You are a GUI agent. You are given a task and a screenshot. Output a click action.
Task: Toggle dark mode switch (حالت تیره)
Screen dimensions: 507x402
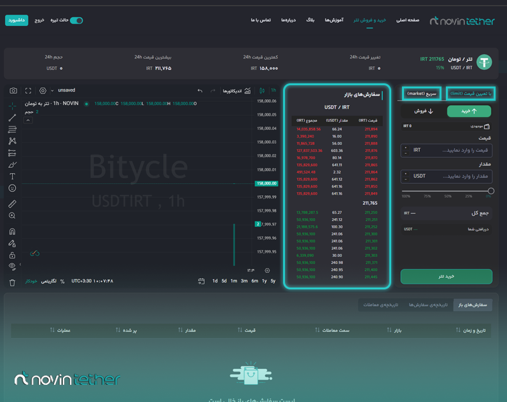76,20
